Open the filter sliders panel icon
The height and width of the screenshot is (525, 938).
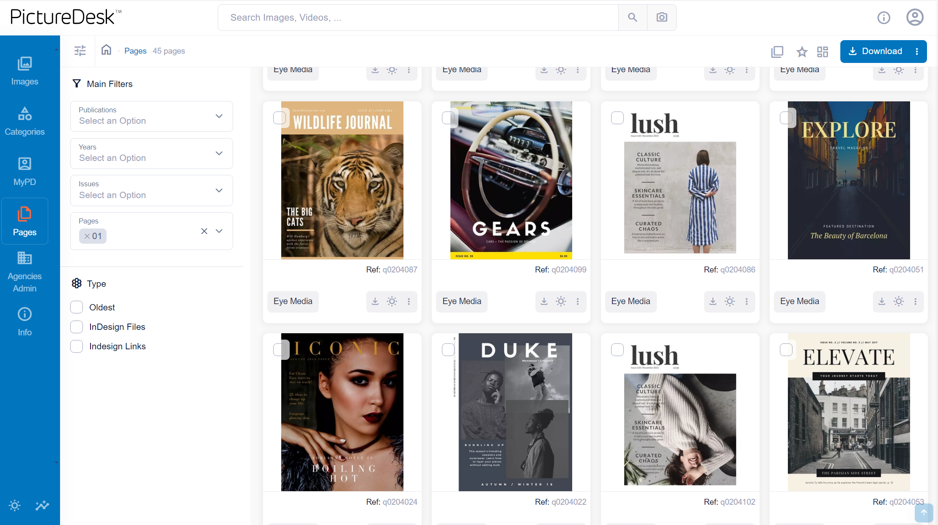click(x=80, y=51)
